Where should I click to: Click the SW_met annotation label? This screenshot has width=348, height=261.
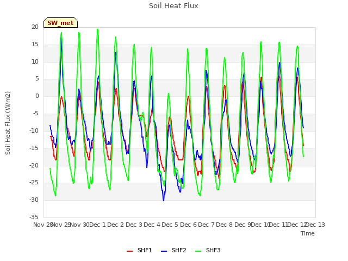60,23
